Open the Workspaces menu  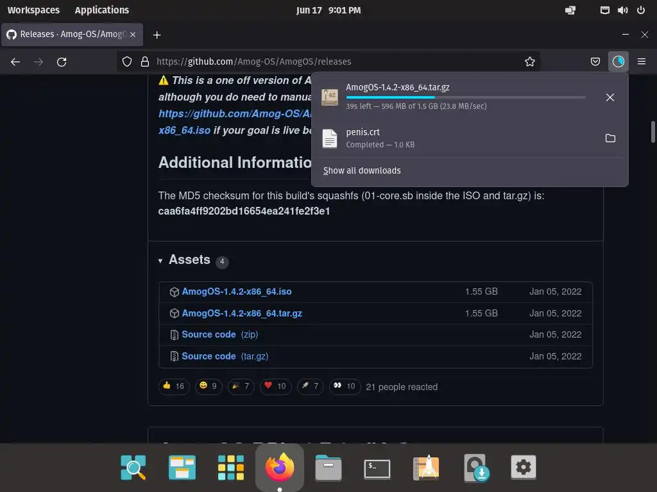coord(33,10)
